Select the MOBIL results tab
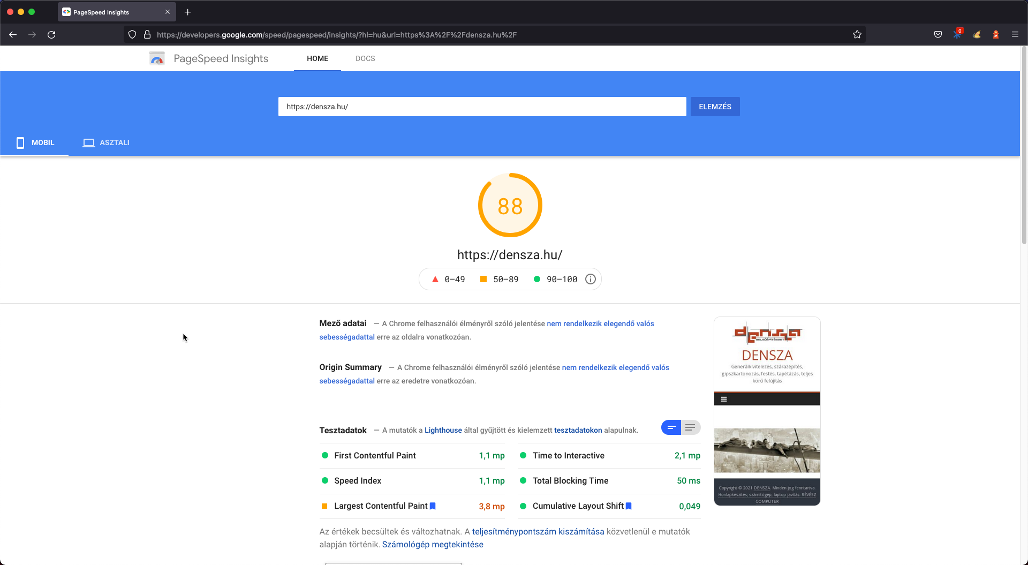 (x=35, y=142)
